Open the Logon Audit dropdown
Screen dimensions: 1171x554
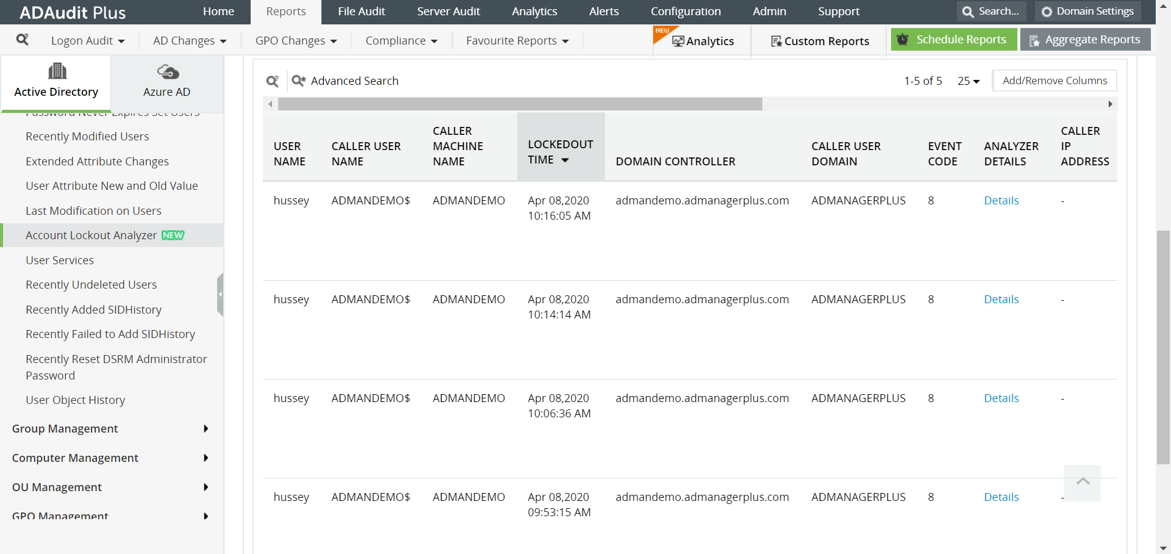87,40
